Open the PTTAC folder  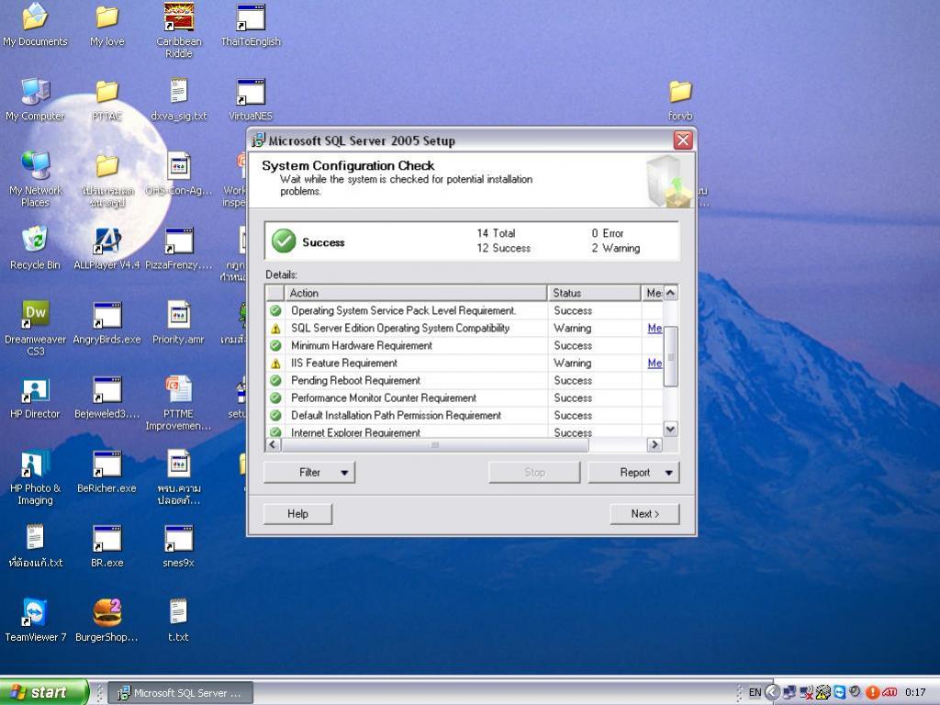coord(107,99)
